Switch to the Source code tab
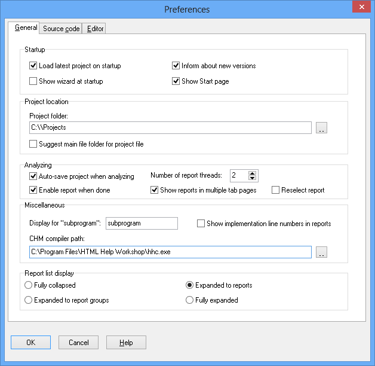 point(61,29)
